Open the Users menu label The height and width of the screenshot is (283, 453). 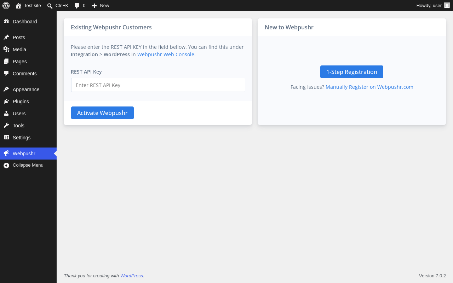[x=19, y=114]
